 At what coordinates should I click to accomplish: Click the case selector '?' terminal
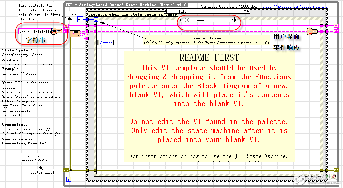(87, 35)
